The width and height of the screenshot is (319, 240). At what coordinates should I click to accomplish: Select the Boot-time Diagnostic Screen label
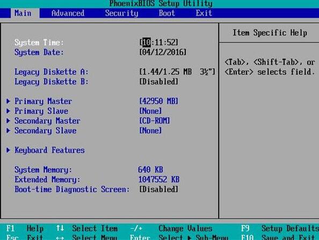coord(72,189)
